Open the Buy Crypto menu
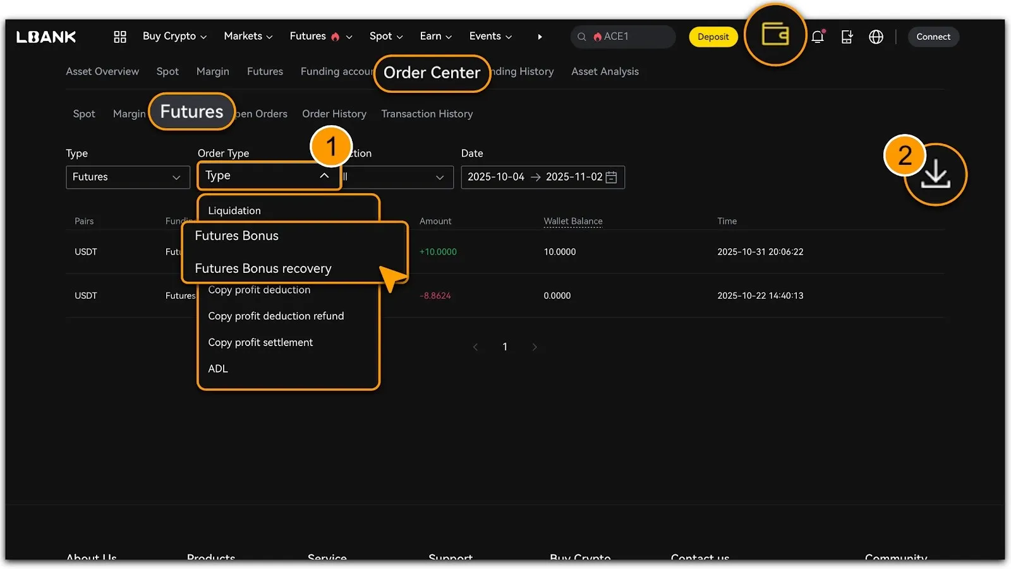The width and height of the screenshot is (1011, 569). click(x=174, y=37)
